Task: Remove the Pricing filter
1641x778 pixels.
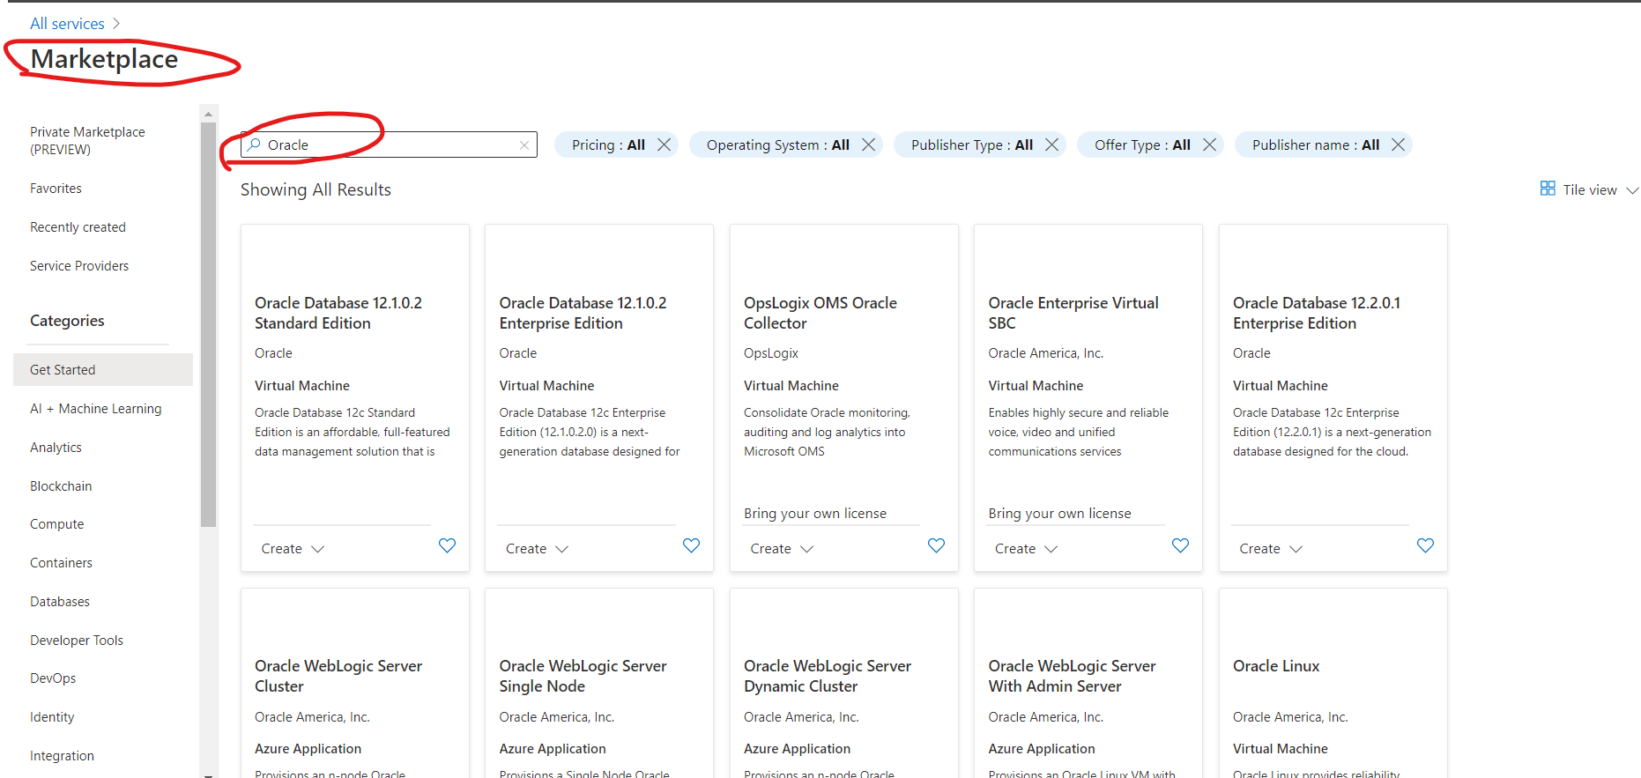Action: pos(665,144)
